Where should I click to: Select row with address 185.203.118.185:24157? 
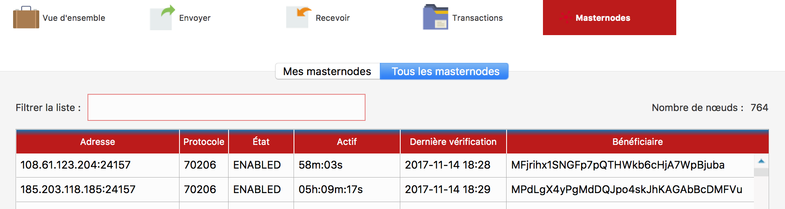(385, 189)
